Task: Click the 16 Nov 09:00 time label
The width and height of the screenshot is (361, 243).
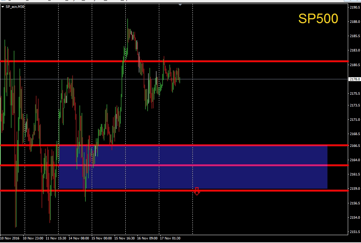Action: click(x=147, y=238)
